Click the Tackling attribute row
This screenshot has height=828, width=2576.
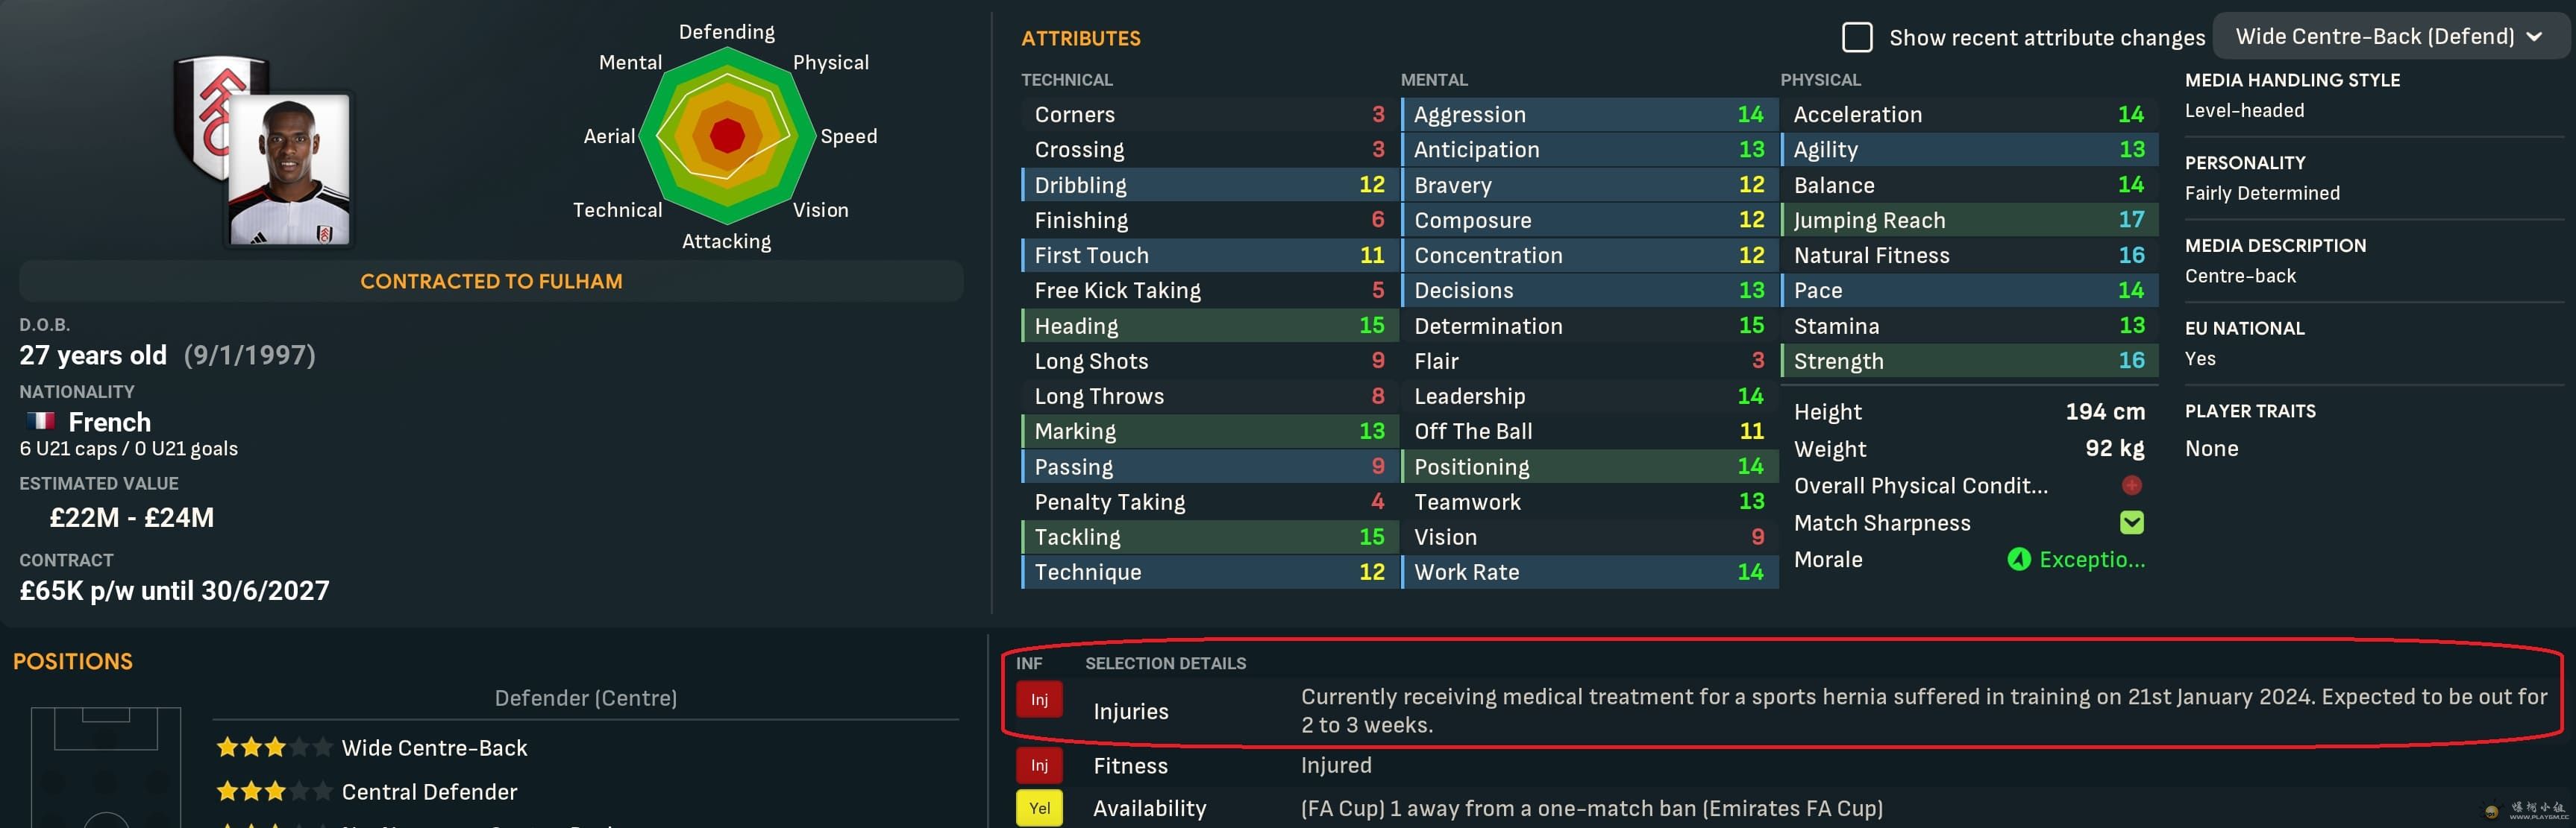coord(1209,537)
